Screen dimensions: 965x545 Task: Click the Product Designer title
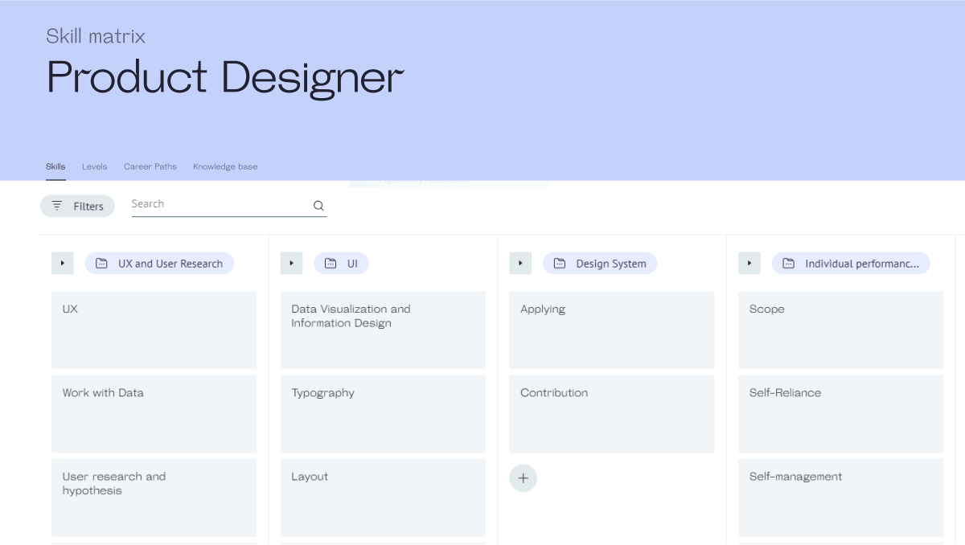(225, 78)
